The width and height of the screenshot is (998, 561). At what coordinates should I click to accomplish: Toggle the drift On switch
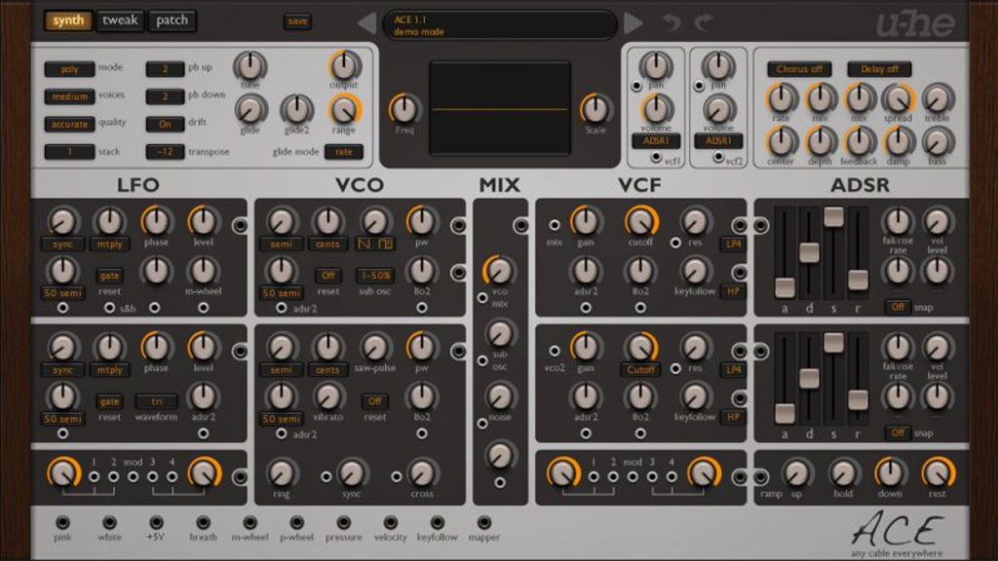[x=165, y=124]
